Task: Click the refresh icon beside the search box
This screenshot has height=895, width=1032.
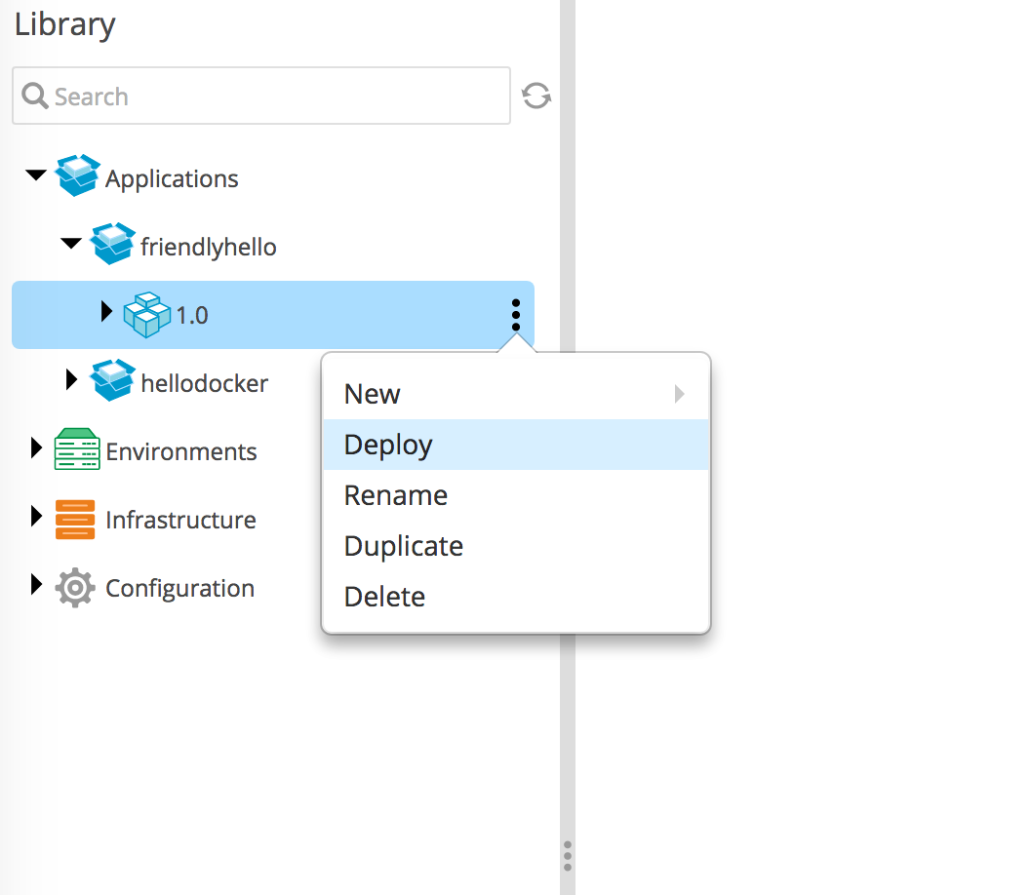Action: click(536, 96)
